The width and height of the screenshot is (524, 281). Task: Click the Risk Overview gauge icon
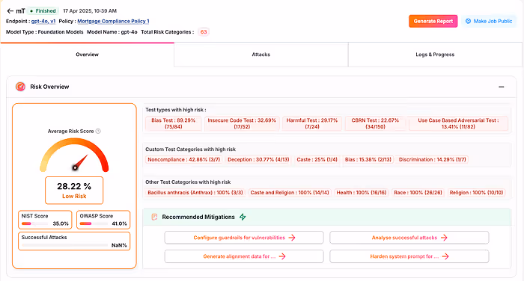[x=20, y=87]
